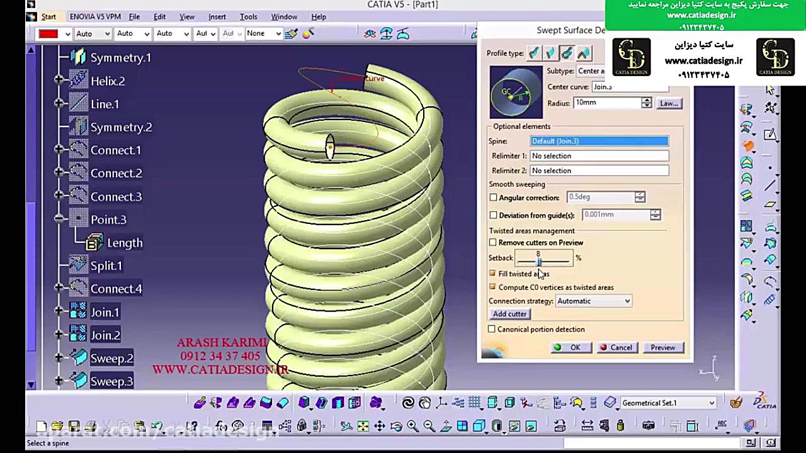Click the Measure Between icon
The image size is (806, 453).
tap(587, 427)
